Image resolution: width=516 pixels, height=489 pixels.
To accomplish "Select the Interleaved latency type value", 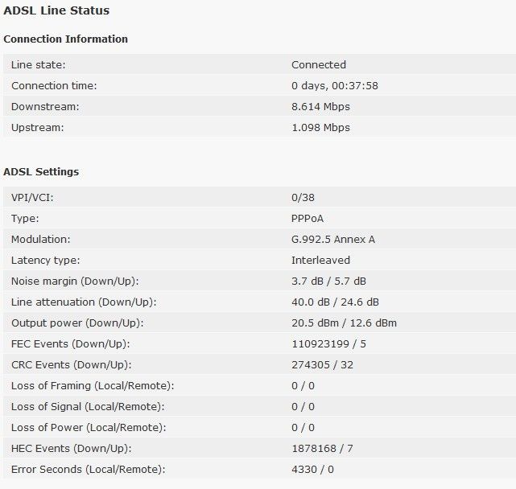I will click(320, 261).
